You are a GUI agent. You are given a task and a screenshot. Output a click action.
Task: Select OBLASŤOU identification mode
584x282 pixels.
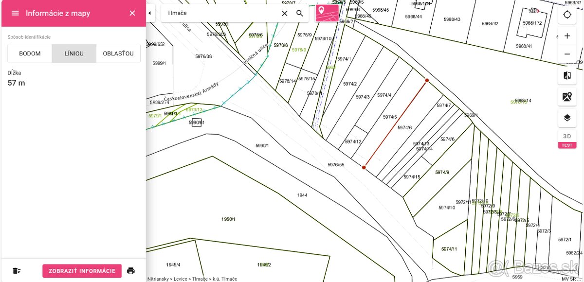click(x=118, y=53)
